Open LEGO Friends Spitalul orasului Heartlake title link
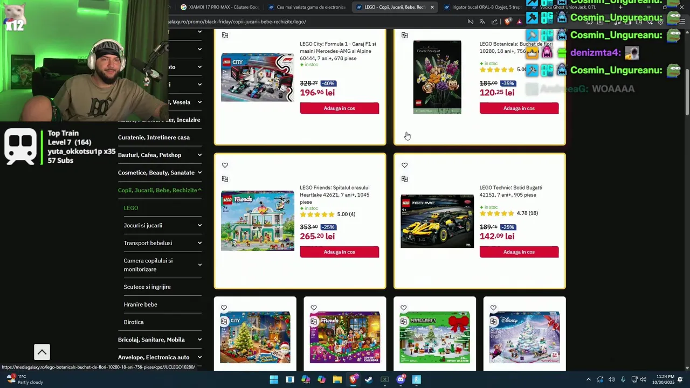This screenshot has width=690, height=388. click(x=335, y=195)
